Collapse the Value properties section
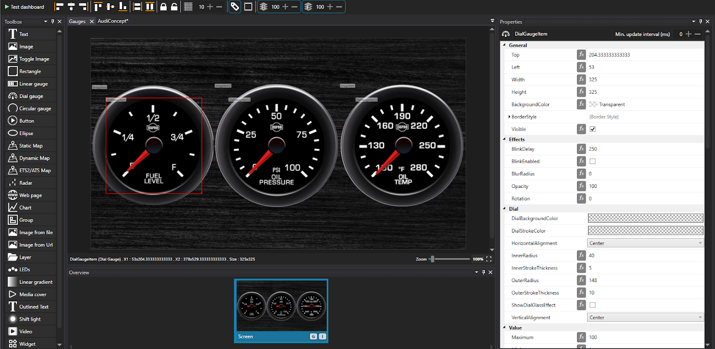Screen dimensions: 715x349 coord(505,328)
